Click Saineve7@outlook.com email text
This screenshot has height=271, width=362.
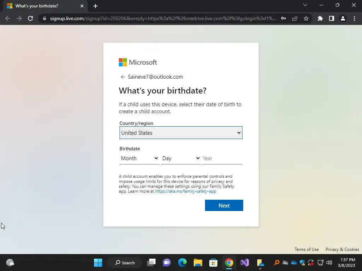tap(156, 77)
